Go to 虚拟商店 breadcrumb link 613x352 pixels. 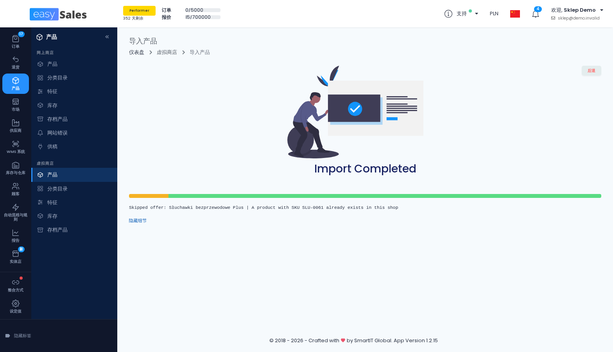[167, 52]
